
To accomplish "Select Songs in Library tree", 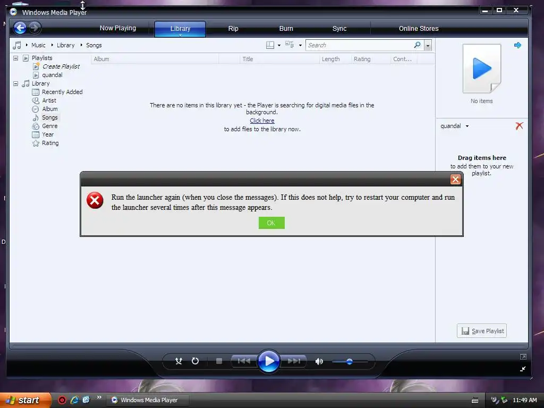I will (49, 117).
